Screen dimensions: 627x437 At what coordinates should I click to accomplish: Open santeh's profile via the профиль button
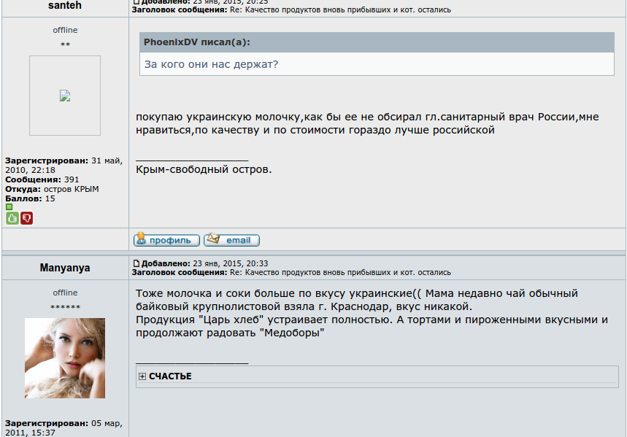pyautogui.click(x=166, y=239)
